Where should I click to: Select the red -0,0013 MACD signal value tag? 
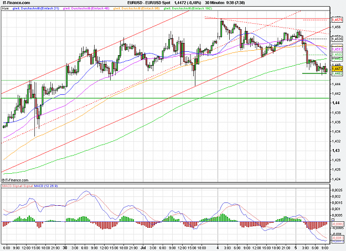coord(338,238)
